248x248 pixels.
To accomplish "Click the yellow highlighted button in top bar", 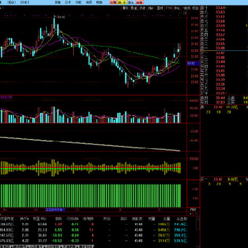I will pos(122,2).
